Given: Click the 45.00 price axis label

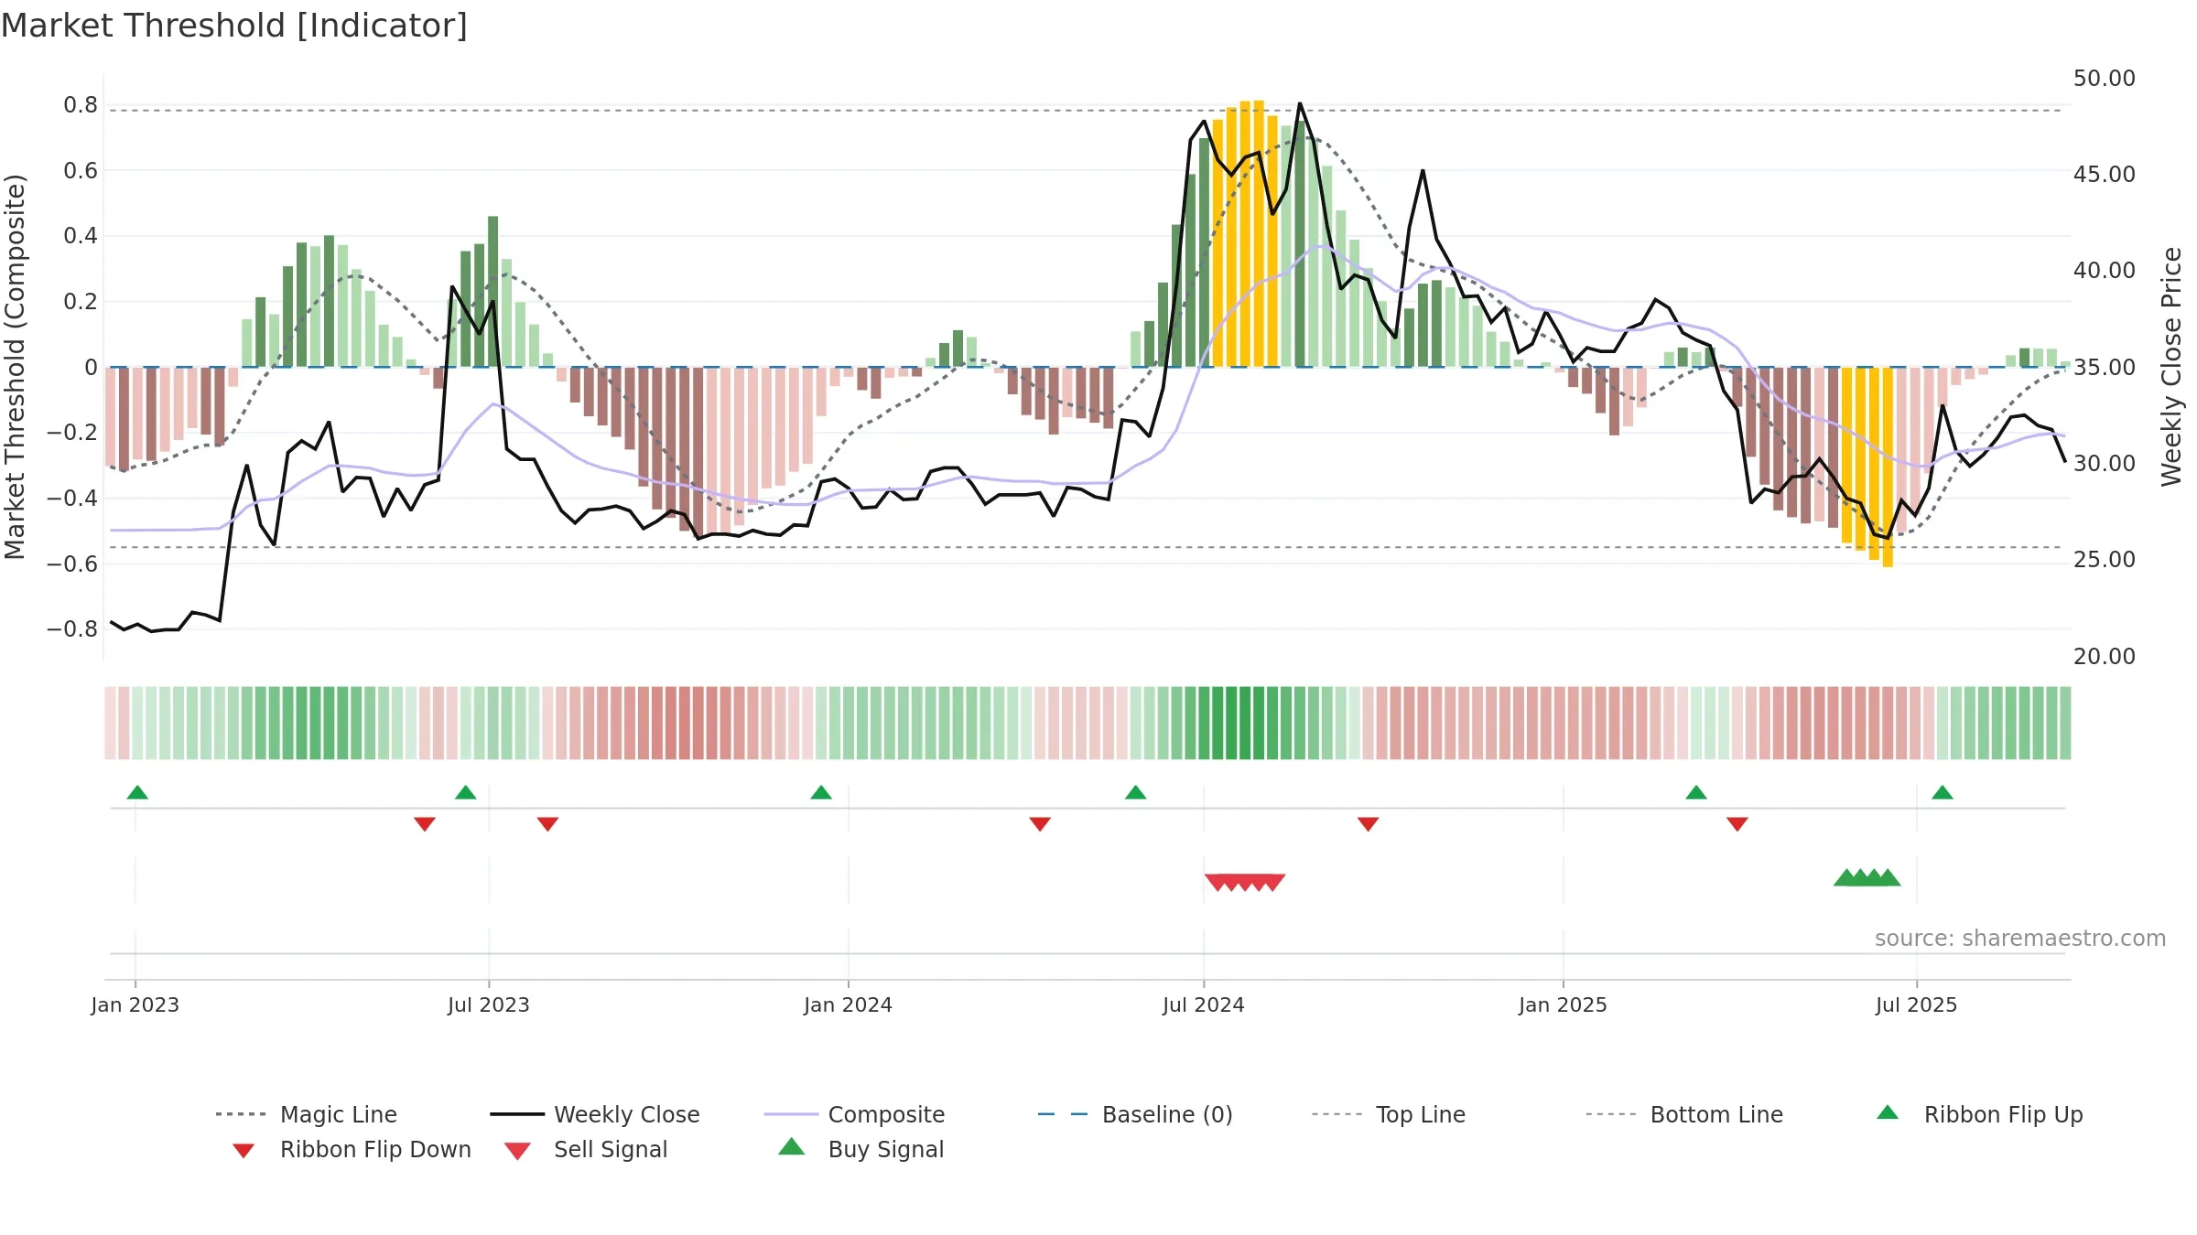Looking at the screenshot, I should (2105, 175).
